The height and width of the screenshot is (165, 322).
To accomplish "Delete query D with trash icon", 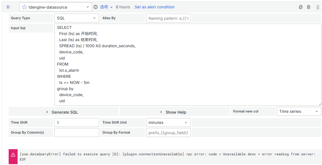I will click(309, 7).
